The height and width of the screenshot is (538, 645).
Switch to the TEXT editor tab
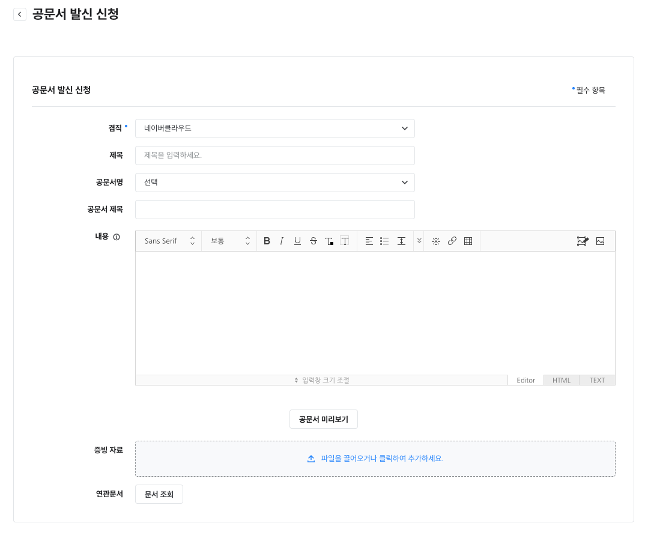click(x=597, y=380)
